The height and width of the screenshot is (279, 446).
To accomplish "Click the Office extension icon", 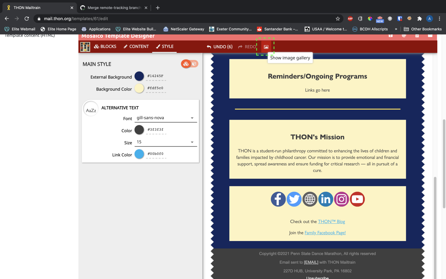I will [x=360, y=19].
